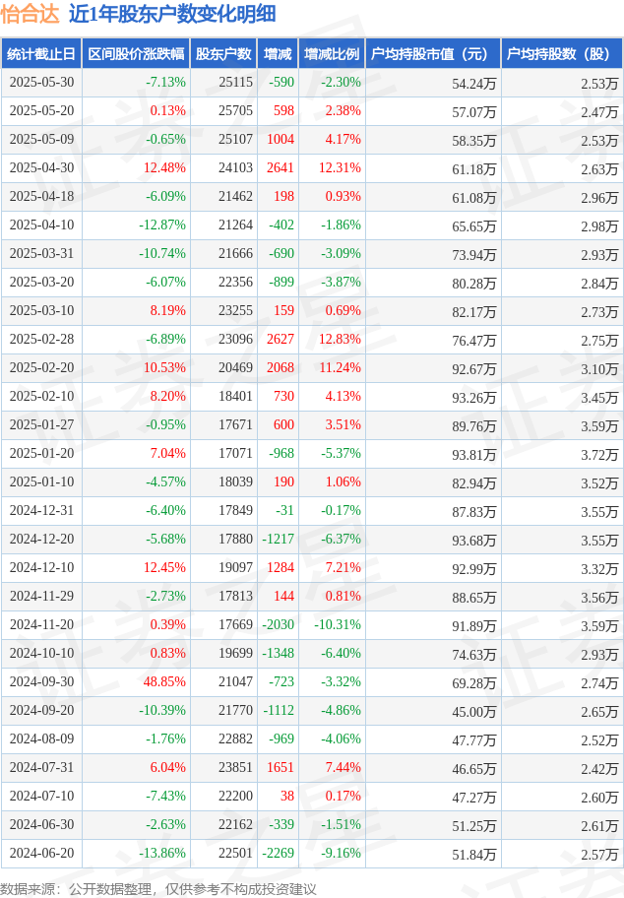Click the 增减 column header
624x898 pixels.
click(278, 54)
